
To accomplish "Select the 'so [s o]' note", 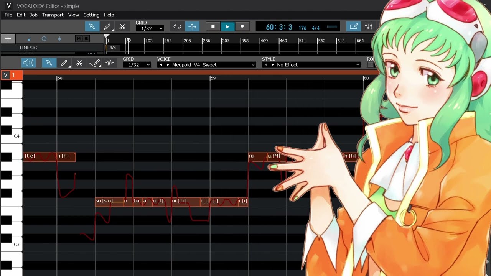I will pos(109,202).
